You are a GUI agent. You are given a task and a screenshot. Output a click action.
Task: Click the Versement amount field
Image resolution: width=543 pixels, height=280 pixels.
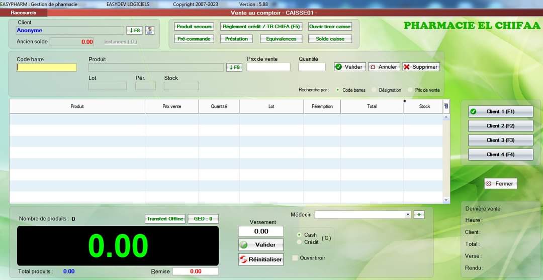(x=261, y=231)
